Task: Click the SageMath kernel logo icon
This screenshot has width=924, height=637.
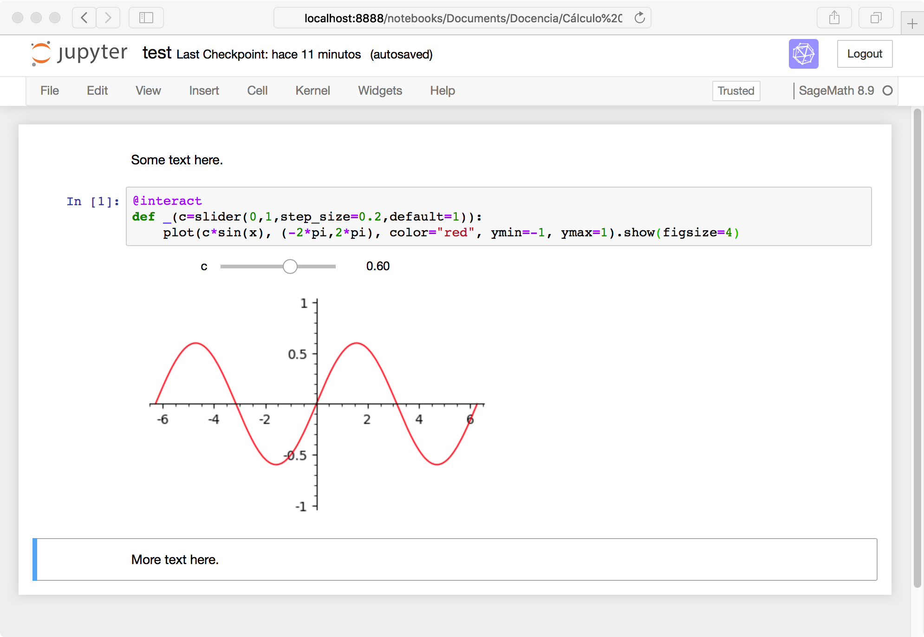Action: click(x=803, y=54)
